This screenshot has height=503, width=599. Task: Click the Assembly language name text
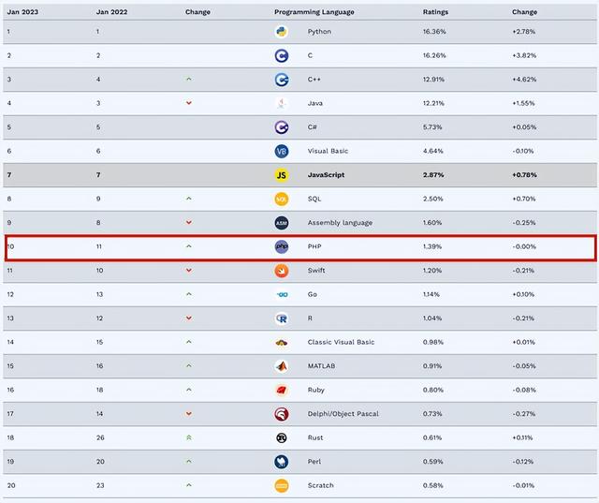(x=340, y=222)
